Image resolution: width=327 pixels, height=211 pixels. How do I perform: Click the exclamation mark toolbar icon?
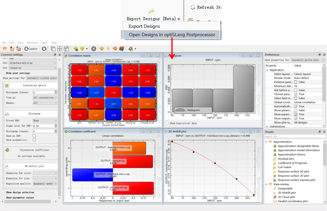point(108,49)
